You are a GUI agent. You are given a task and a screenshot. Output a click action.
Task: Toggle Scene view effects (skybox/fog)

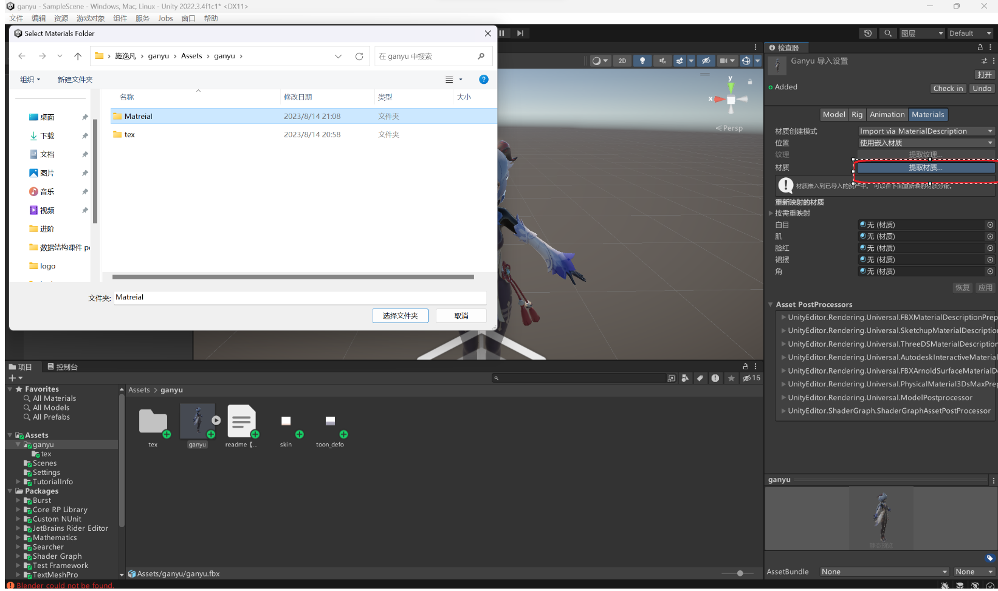[680, 61]
